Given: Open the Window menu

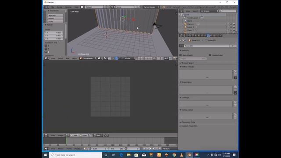Looking at the screenshot, I should (x=68, y=7).
